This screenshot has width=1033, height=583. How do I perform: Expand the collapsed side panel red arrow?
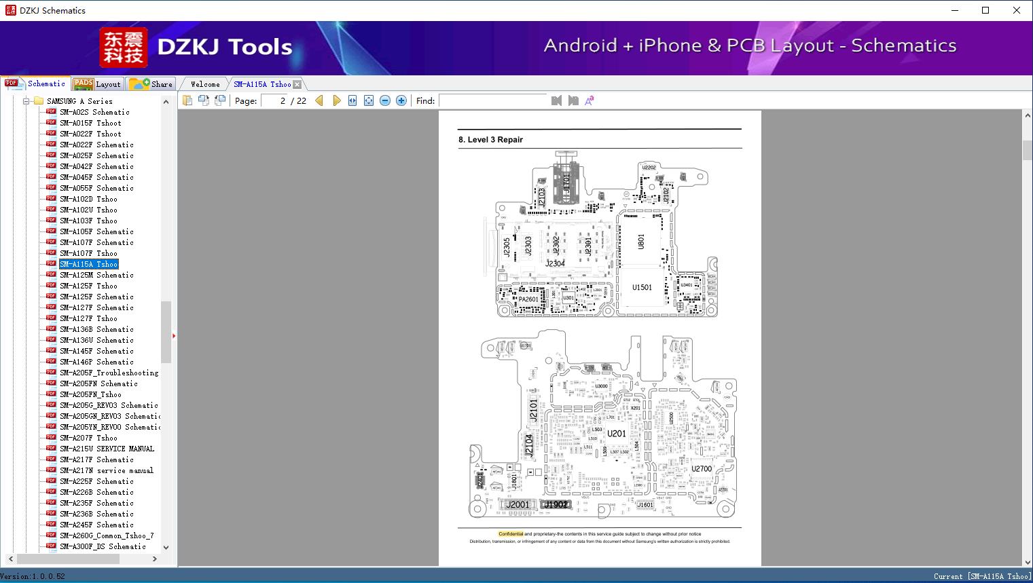[x=174, y=335]
